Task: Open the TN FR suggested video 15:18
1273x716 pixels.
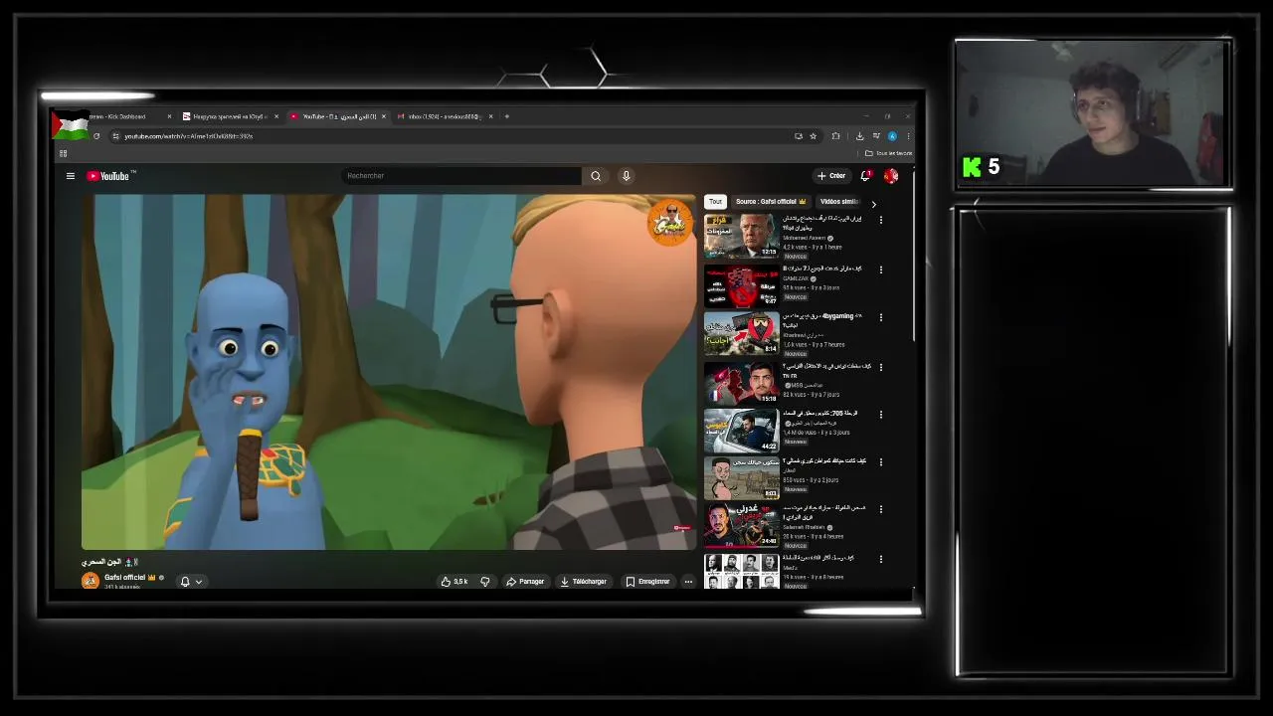Action: point(742,383)
